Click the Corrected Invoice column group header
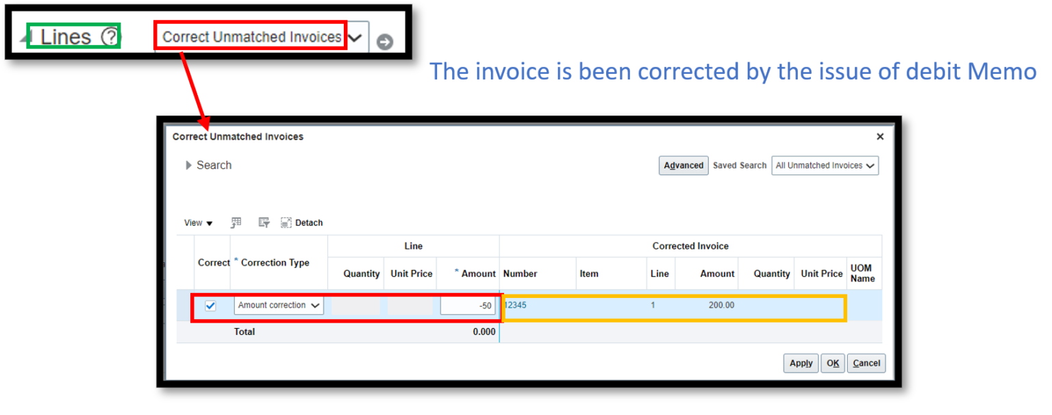Screen dimensions: 1052x415 [x=690, y=246]
